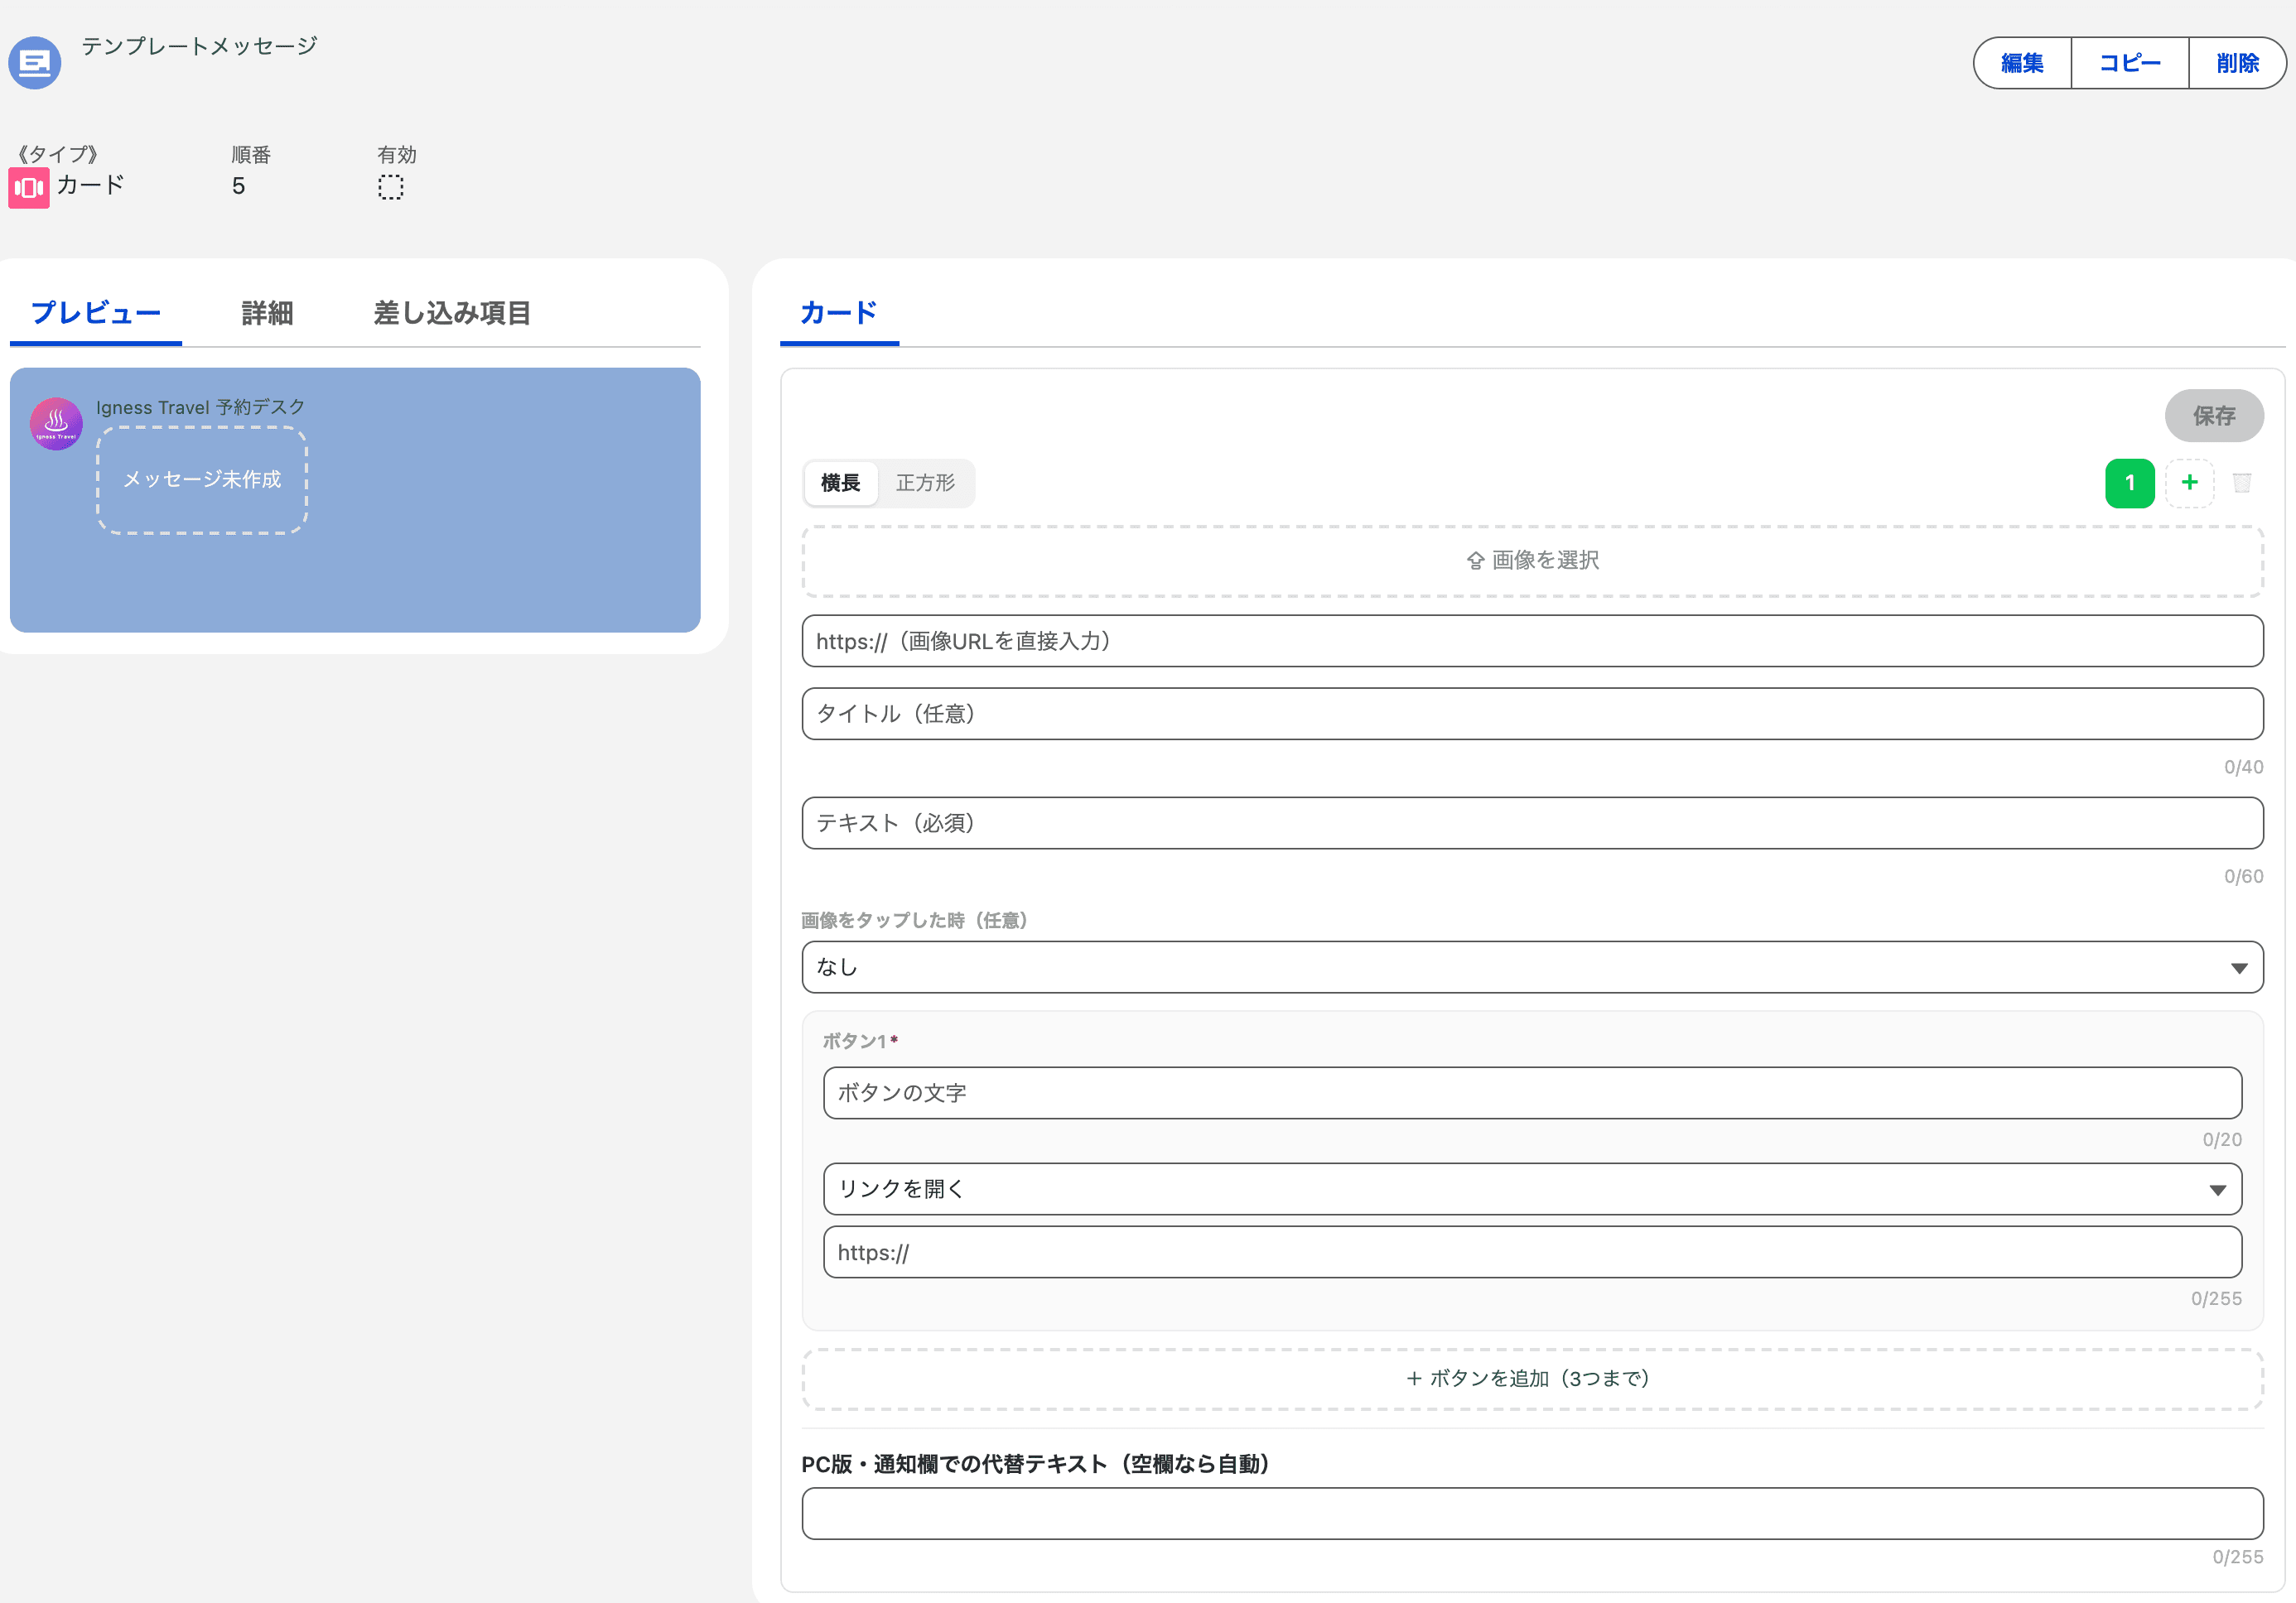Select card number 1 green badge
Image resolution: width=2296 pixels, height=1603 pixels.
tap(2130, 483)
